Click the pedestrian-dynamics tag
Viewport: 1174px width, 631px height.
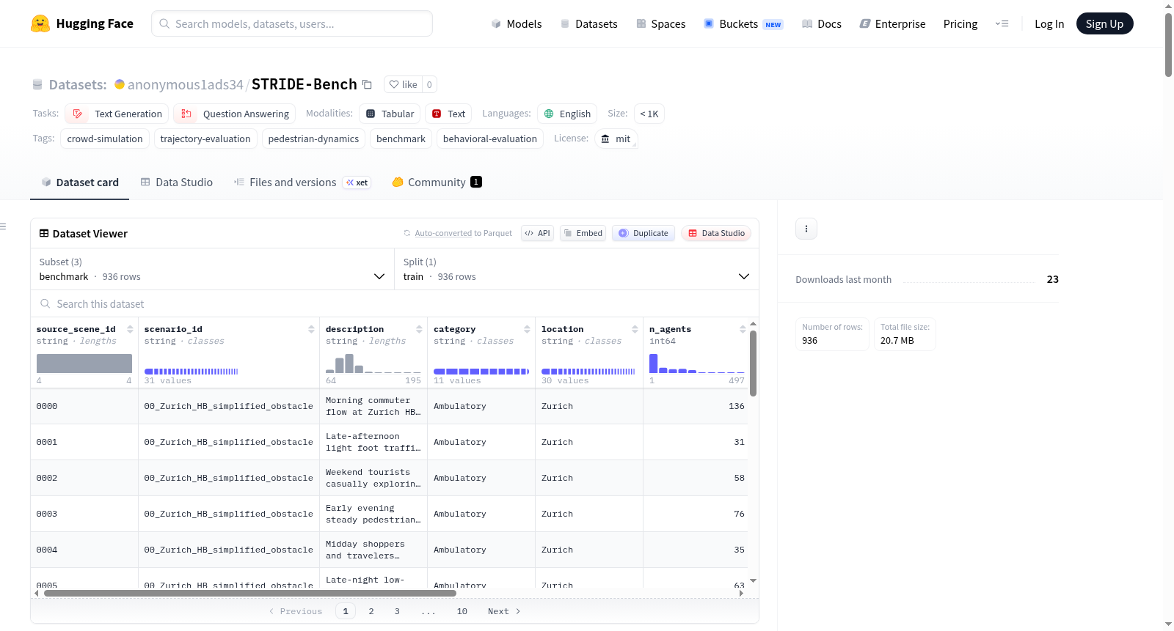[x=314, y=139]
